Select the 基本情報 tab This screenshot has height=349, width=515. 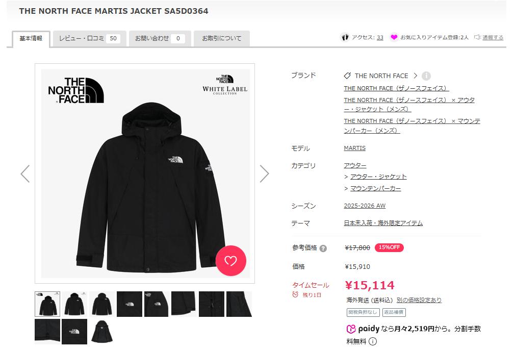[31, 39]
